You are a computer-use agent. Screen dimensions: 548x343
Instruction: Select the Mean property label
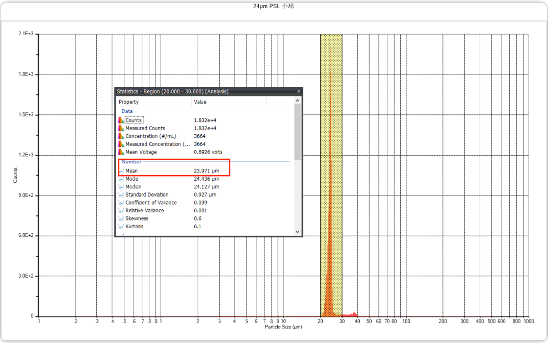(132, 171)
